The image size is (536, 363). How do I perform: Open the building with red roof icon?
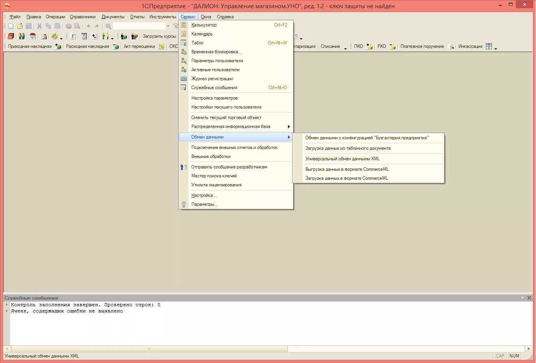tap(33, 36)
